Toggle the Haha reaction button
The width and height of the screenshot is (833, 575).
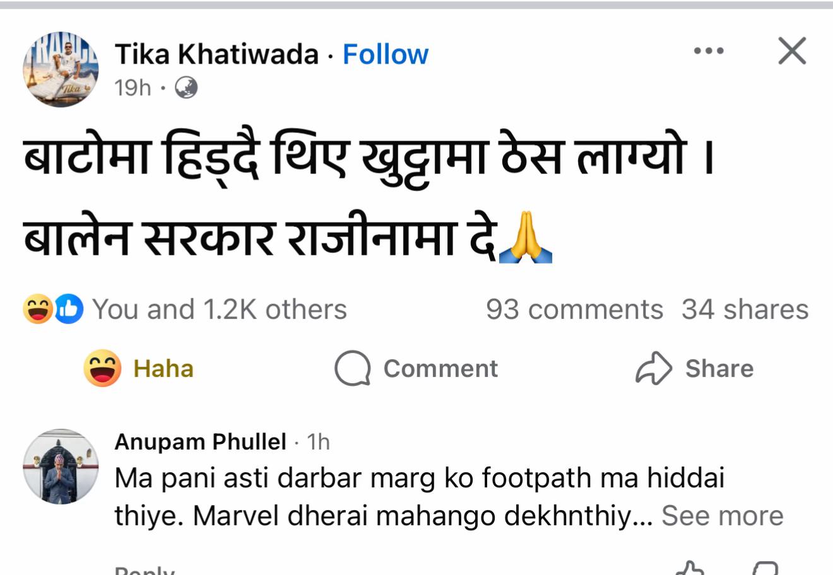(139, 368)
